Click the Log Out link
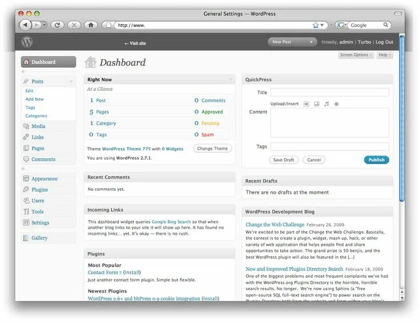This screenshot has height=322, width=420. pyautogui.click(x=385, y=42)
